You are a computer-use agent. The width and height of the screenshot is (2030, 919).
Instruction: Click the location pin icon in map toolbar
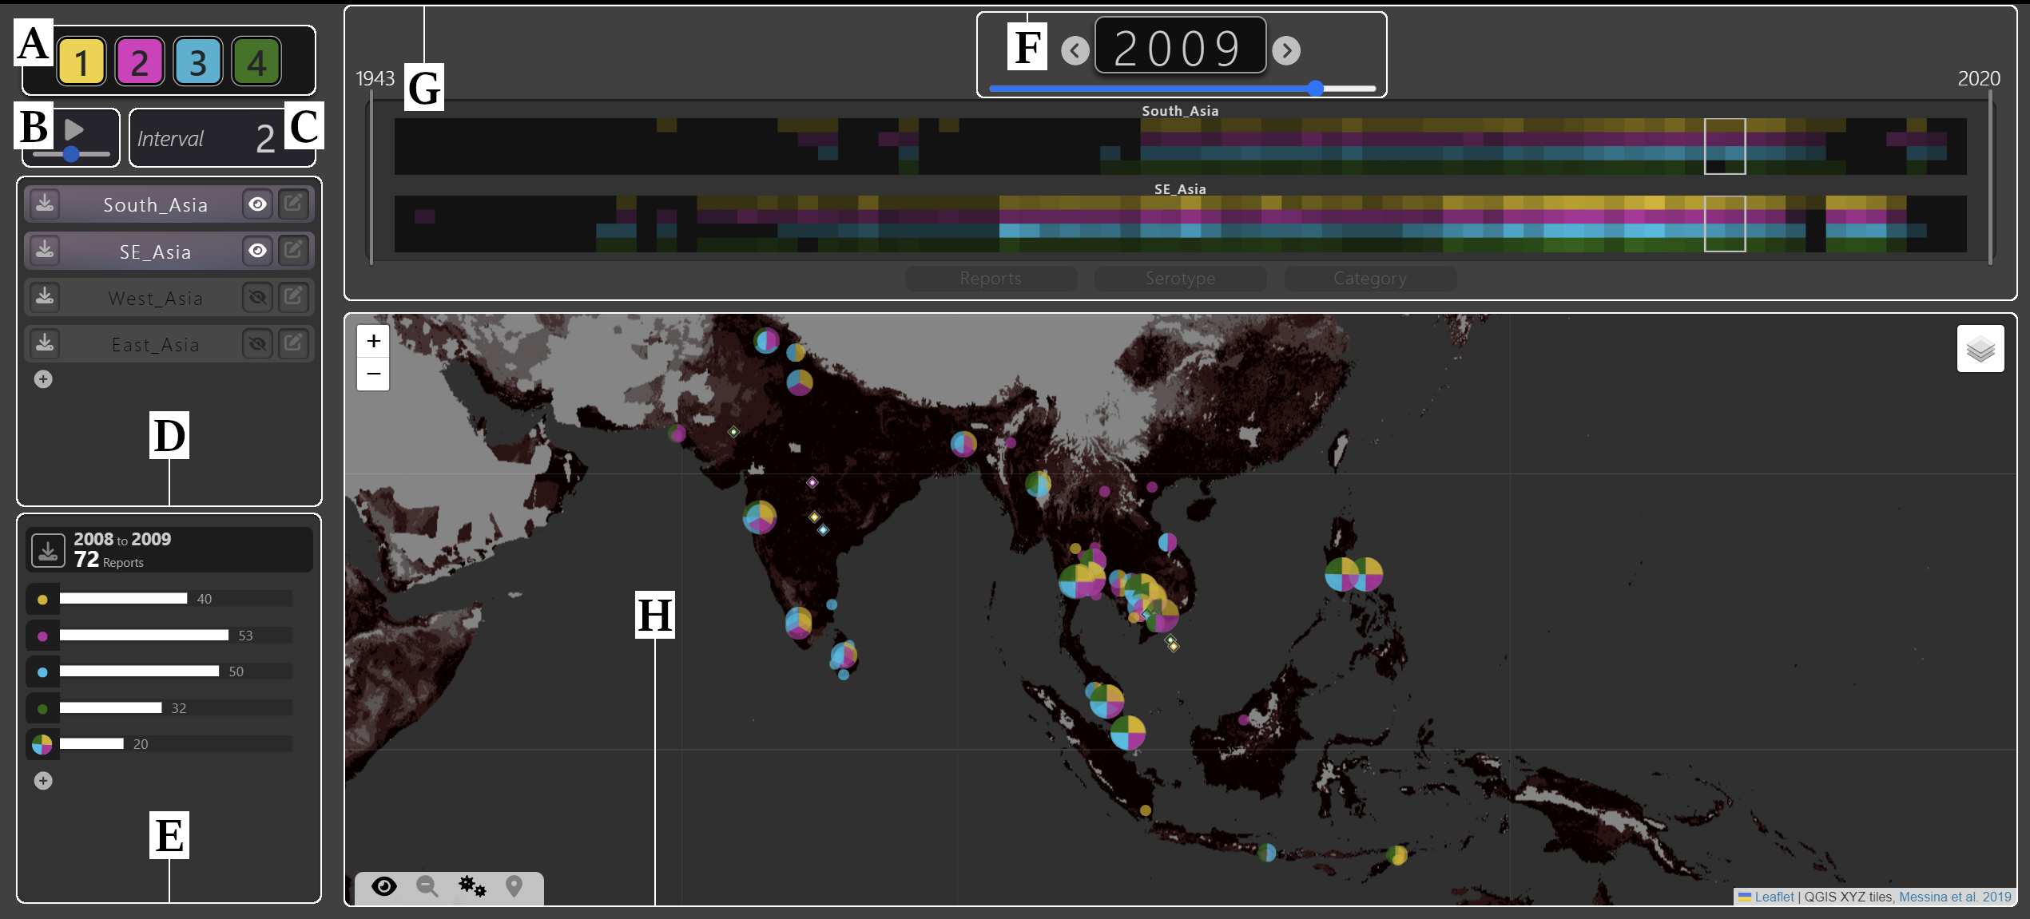click(x=514, y=886)
